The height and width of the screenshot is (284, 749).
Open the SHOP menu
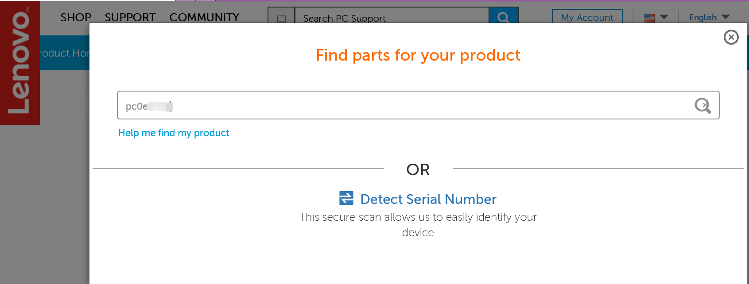point(76,17)
